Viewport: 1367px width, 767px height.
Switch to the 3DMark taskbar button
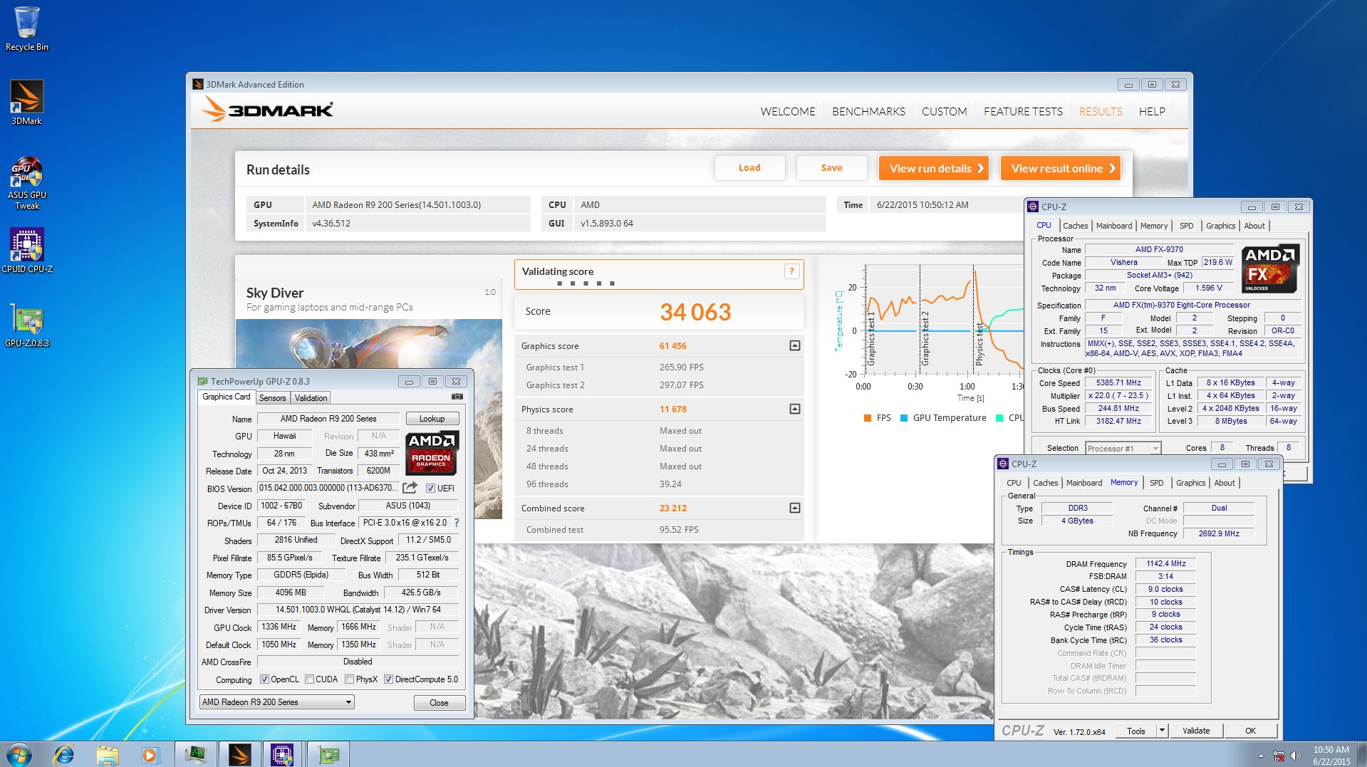[x=239, y=754]
